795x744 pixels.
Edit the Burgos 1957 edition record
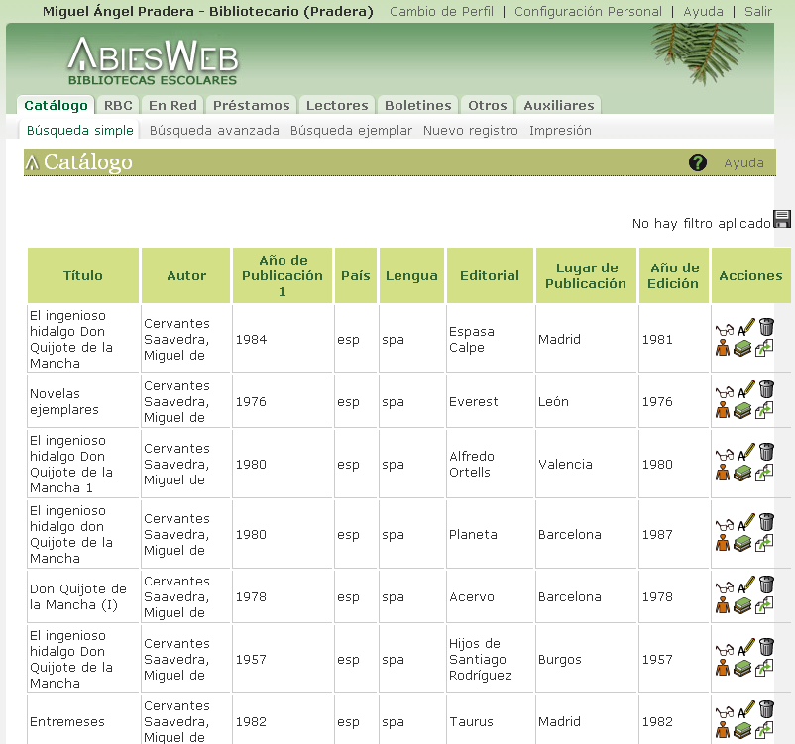point(745,647)
